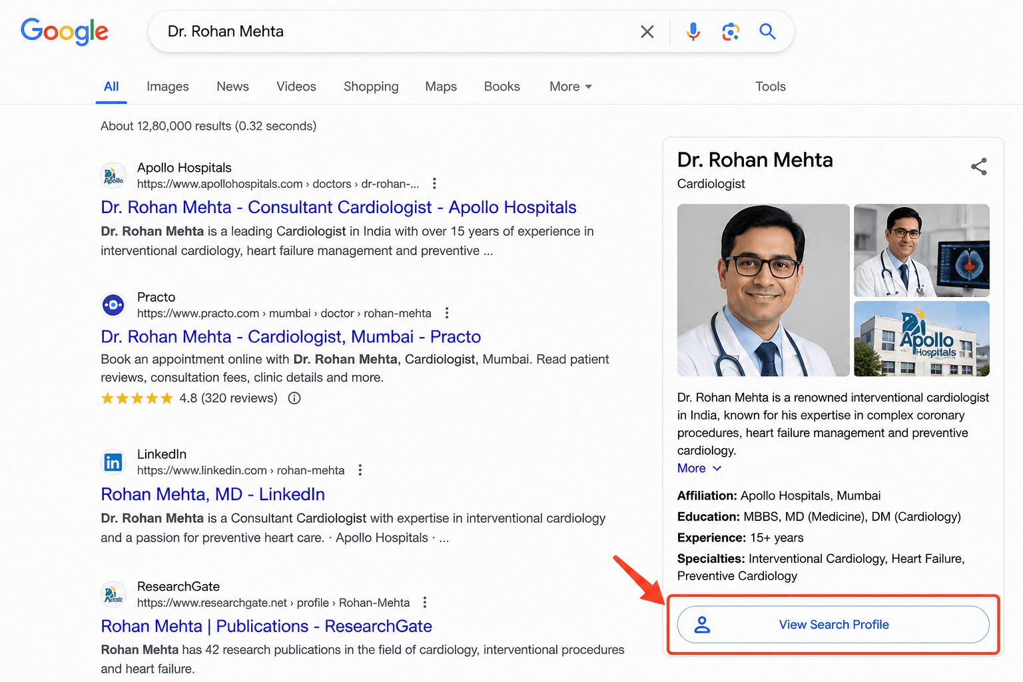
Task: Open Rohan Mehta Publications ResearchGate link
Action: [266, 626]
